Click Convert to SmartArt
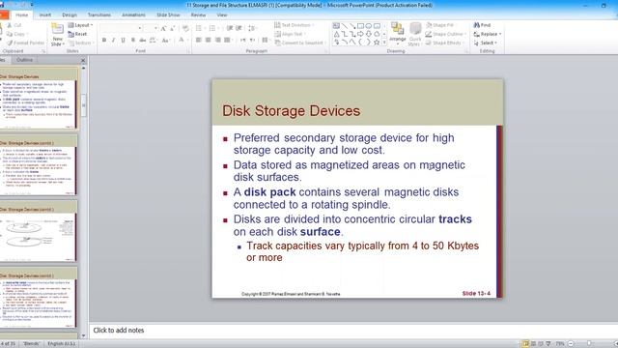The height and width of the screenshot is (348, 618). tap(300, 43)
